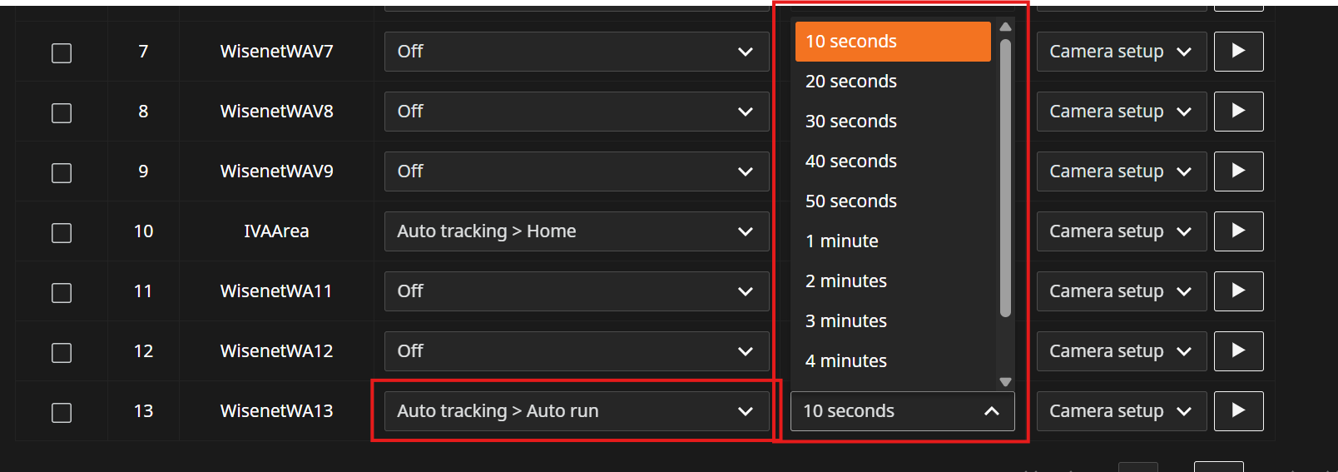Pick 1 minute from dropdown list
This screenshot has width=1338, height=472.
pyautogui.click(x=842, y=241)
